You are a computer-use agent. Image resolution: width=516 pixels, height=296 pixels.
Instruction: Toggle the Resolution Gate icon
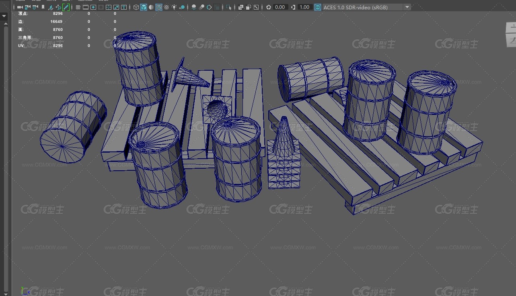(x=93, y=7)
